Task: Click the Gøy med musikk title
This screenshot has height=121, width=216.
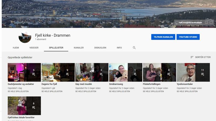Action: coord(84,84)
